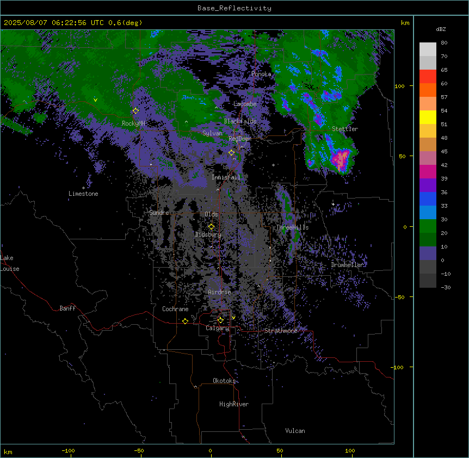Click the Limestone label

tap(83, 194)
